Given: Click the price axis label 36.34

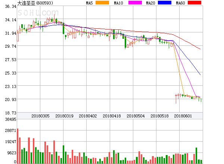Looking at the screenshot, I should 10,6.
